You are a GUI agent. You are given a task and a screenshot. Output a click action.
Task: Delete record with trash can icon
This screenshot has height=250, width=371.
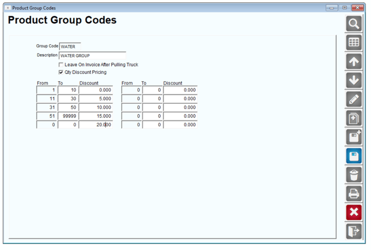click(x=354, y=174)
